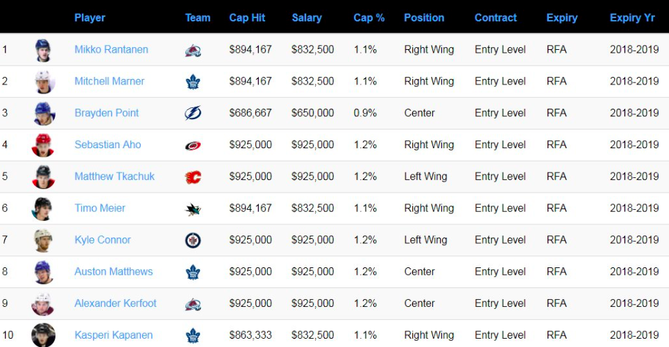Screen dimensions: 669x347
Task: Click the Carolina Hurricanes team logo
Action: pyautogui.click(x=193, y=145)
